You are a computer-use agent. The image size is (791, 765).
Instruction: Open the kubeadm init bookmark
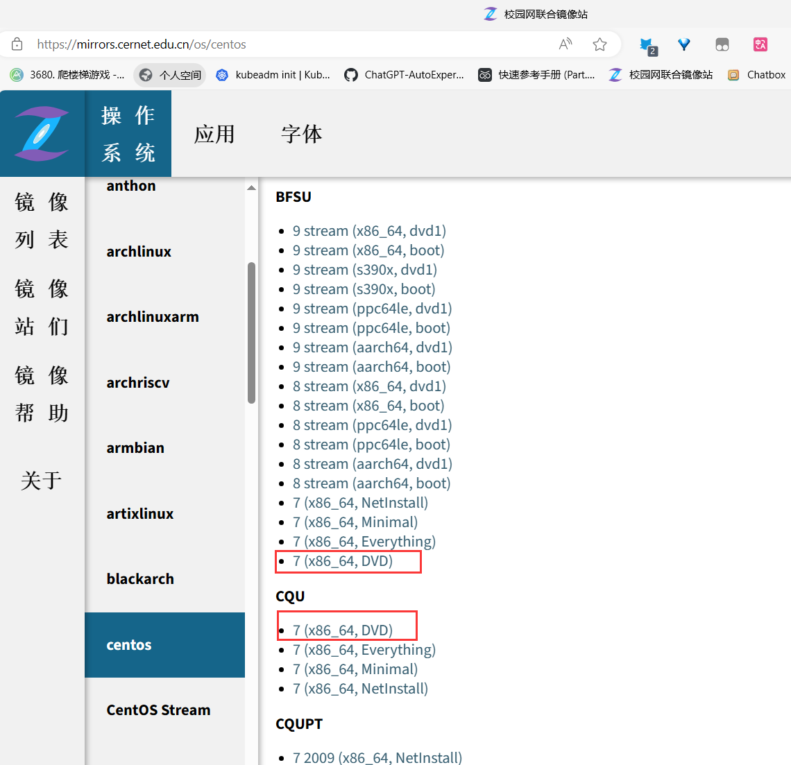point(273,75)
